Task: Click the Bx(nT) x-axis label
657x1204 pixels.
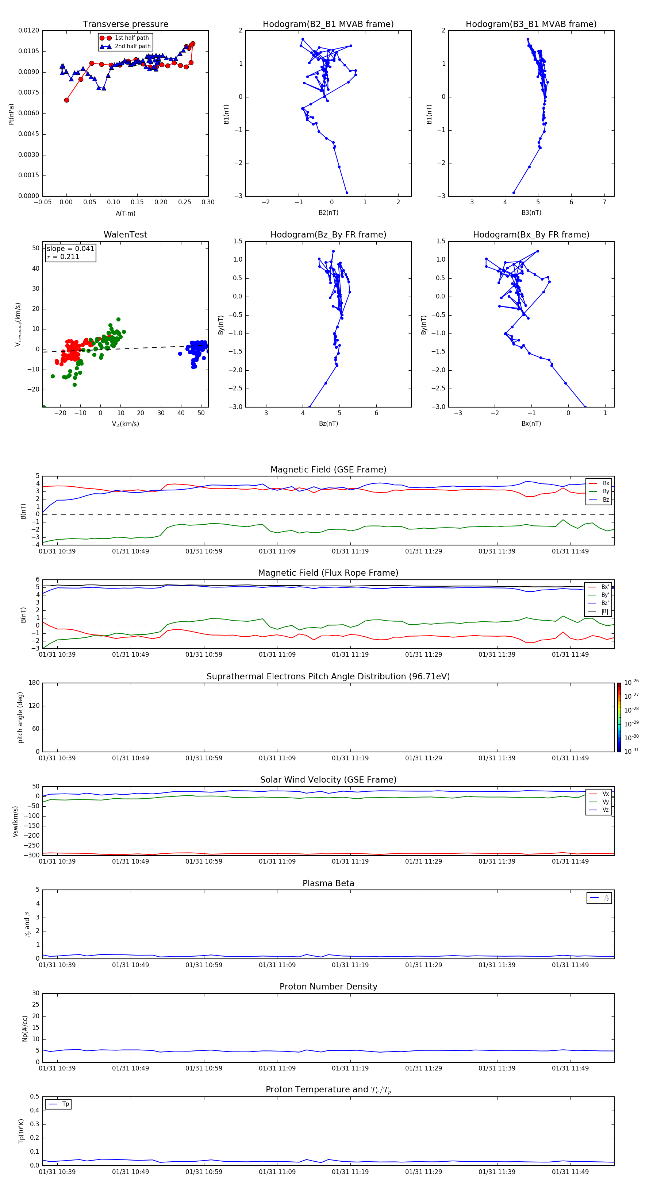Action: click(x=531, y=424)
